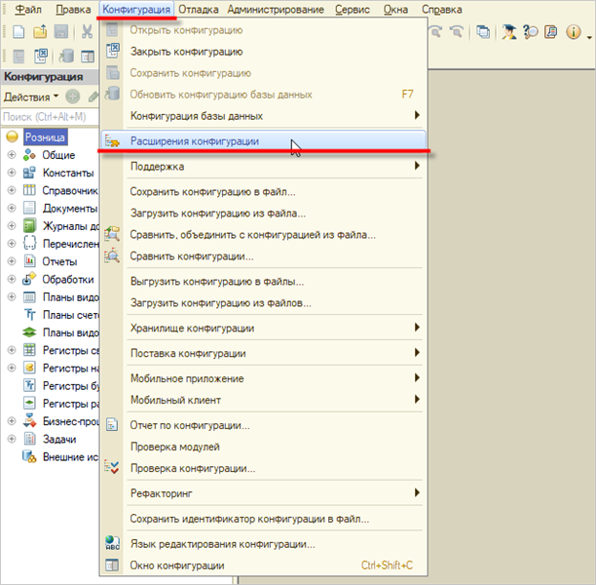The width and height of the screenshot is (596, 585).
Task: Click the Общие tree node icon
Action: (30, 156)
